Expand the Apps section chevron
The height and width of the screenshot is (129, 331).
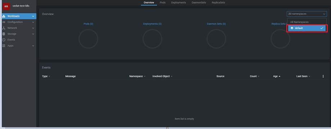[33, 46]
